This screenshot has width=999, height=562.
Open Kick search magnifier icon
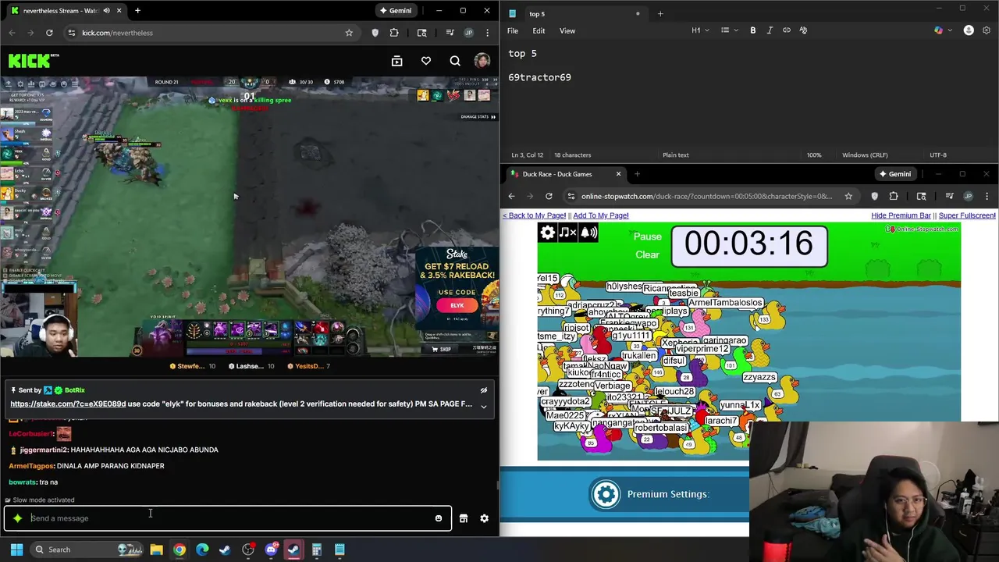(x=455, y=61)
